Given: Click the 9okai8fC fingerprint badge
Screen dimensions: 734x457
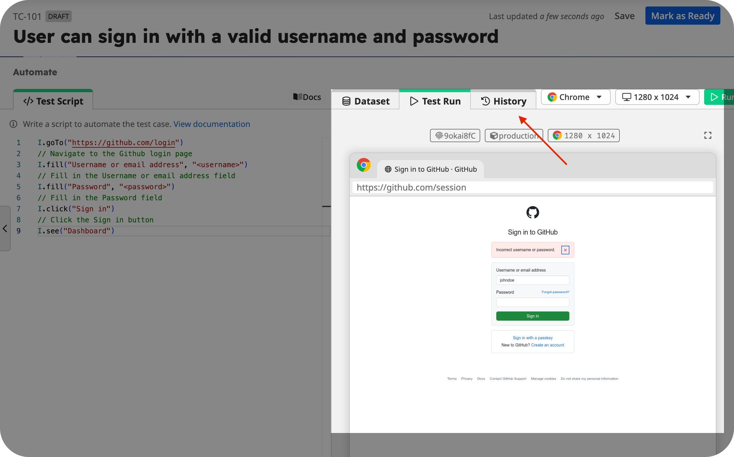Looking at the screenshot, I should [x=455, y=136].
